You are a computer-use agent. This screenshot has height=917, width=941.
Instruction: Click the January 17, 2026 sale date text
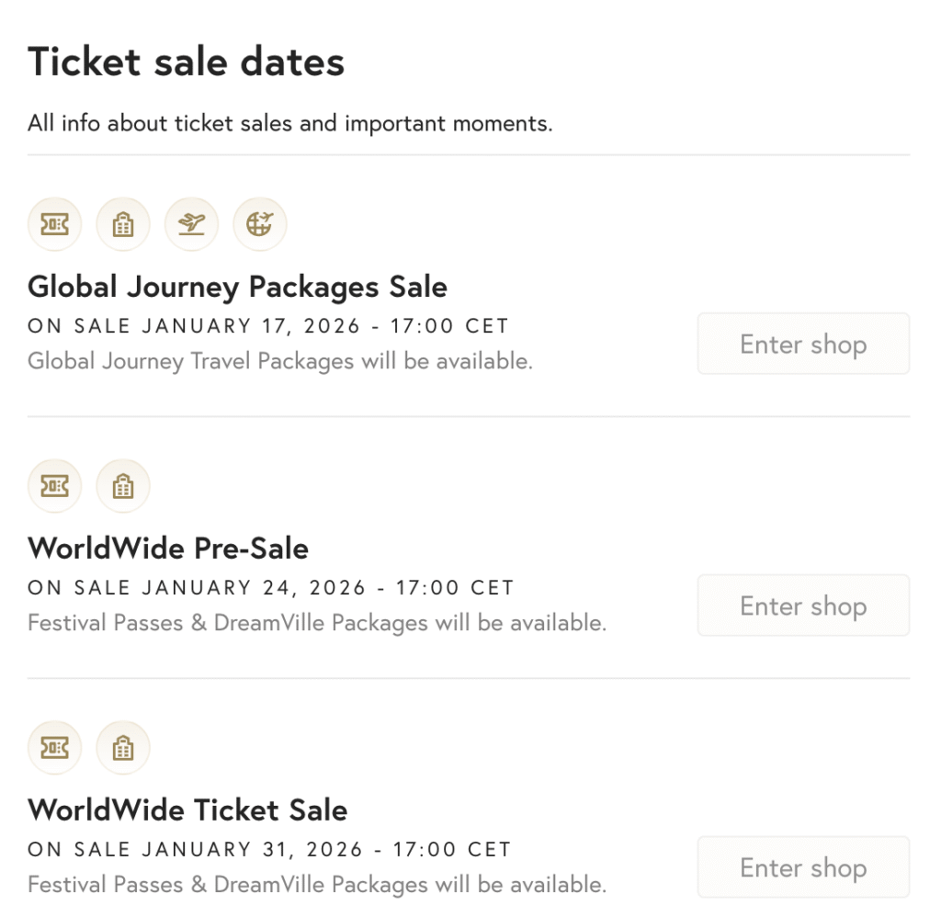268,326
